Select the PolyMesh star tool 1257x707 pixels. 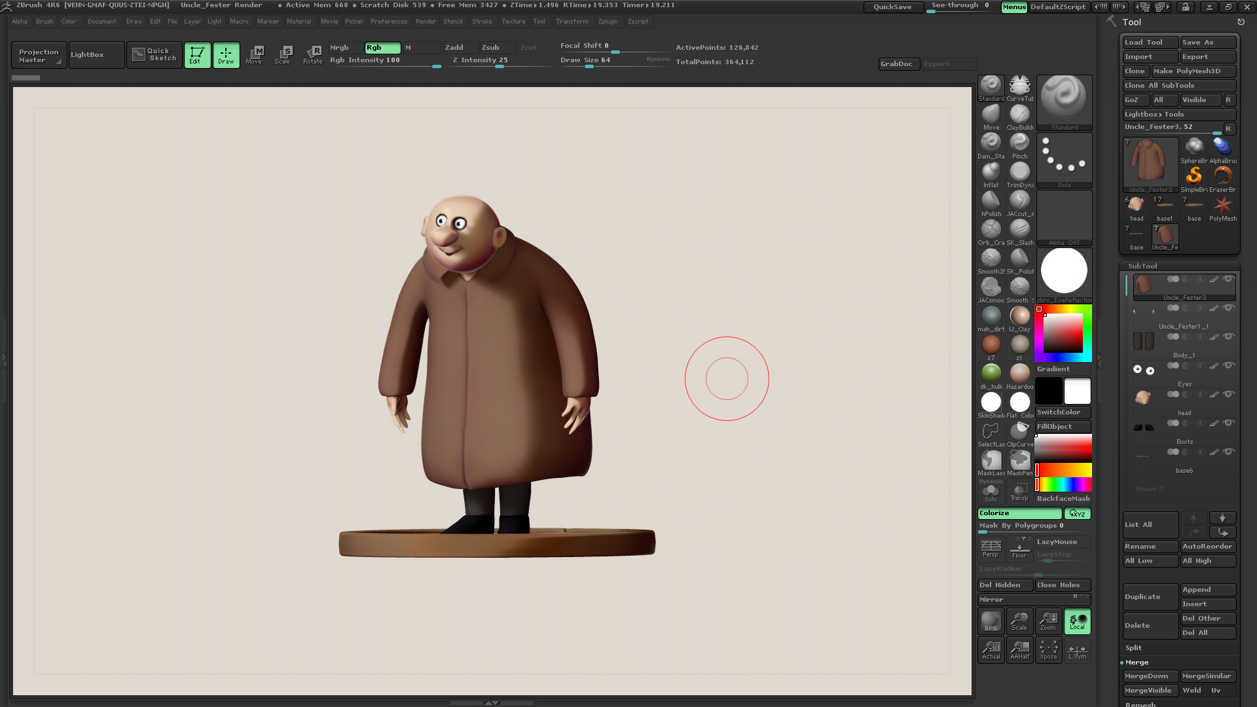1222,208
